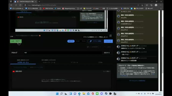Click the green broadcast start button

pyautogui.click(x=16, y=41)
